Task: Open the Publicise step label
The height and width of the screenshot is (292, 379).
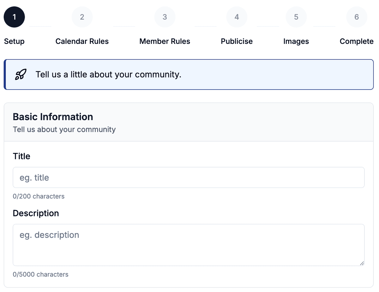Action: point(237,41)
